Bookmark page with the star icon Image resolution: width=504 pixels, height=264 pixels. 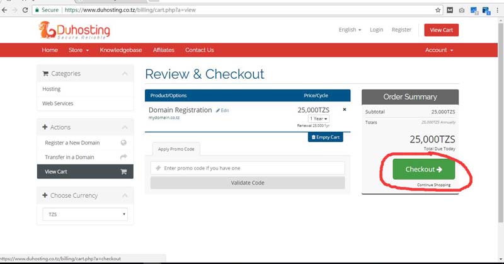tap(438, 10)
